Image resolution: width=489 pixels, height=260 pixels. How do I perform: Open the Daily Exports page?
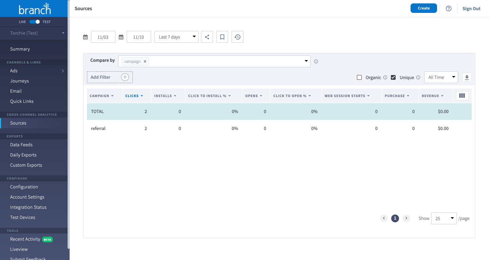coord(23,155)
